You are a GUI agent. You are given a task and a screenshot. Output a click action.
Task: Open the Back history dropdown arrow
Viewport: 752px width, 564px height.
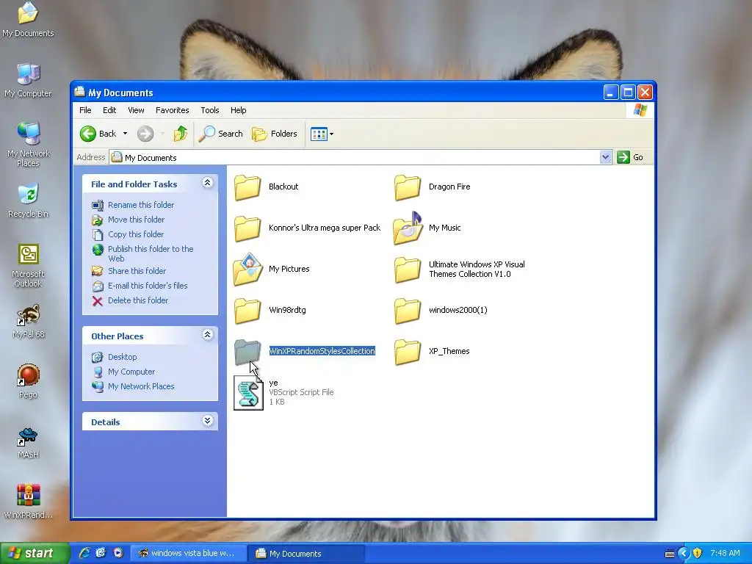tap(125, 134)
